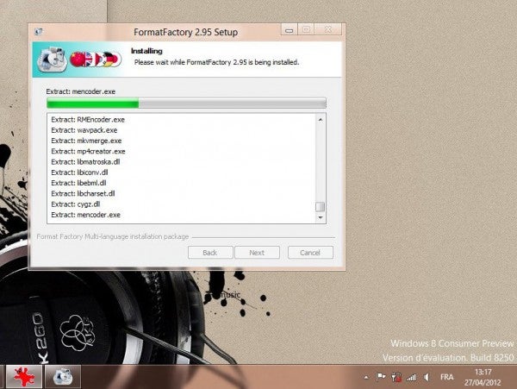Open the red splat app in taskbar
517x389 pixels.
tap(24, 376)
